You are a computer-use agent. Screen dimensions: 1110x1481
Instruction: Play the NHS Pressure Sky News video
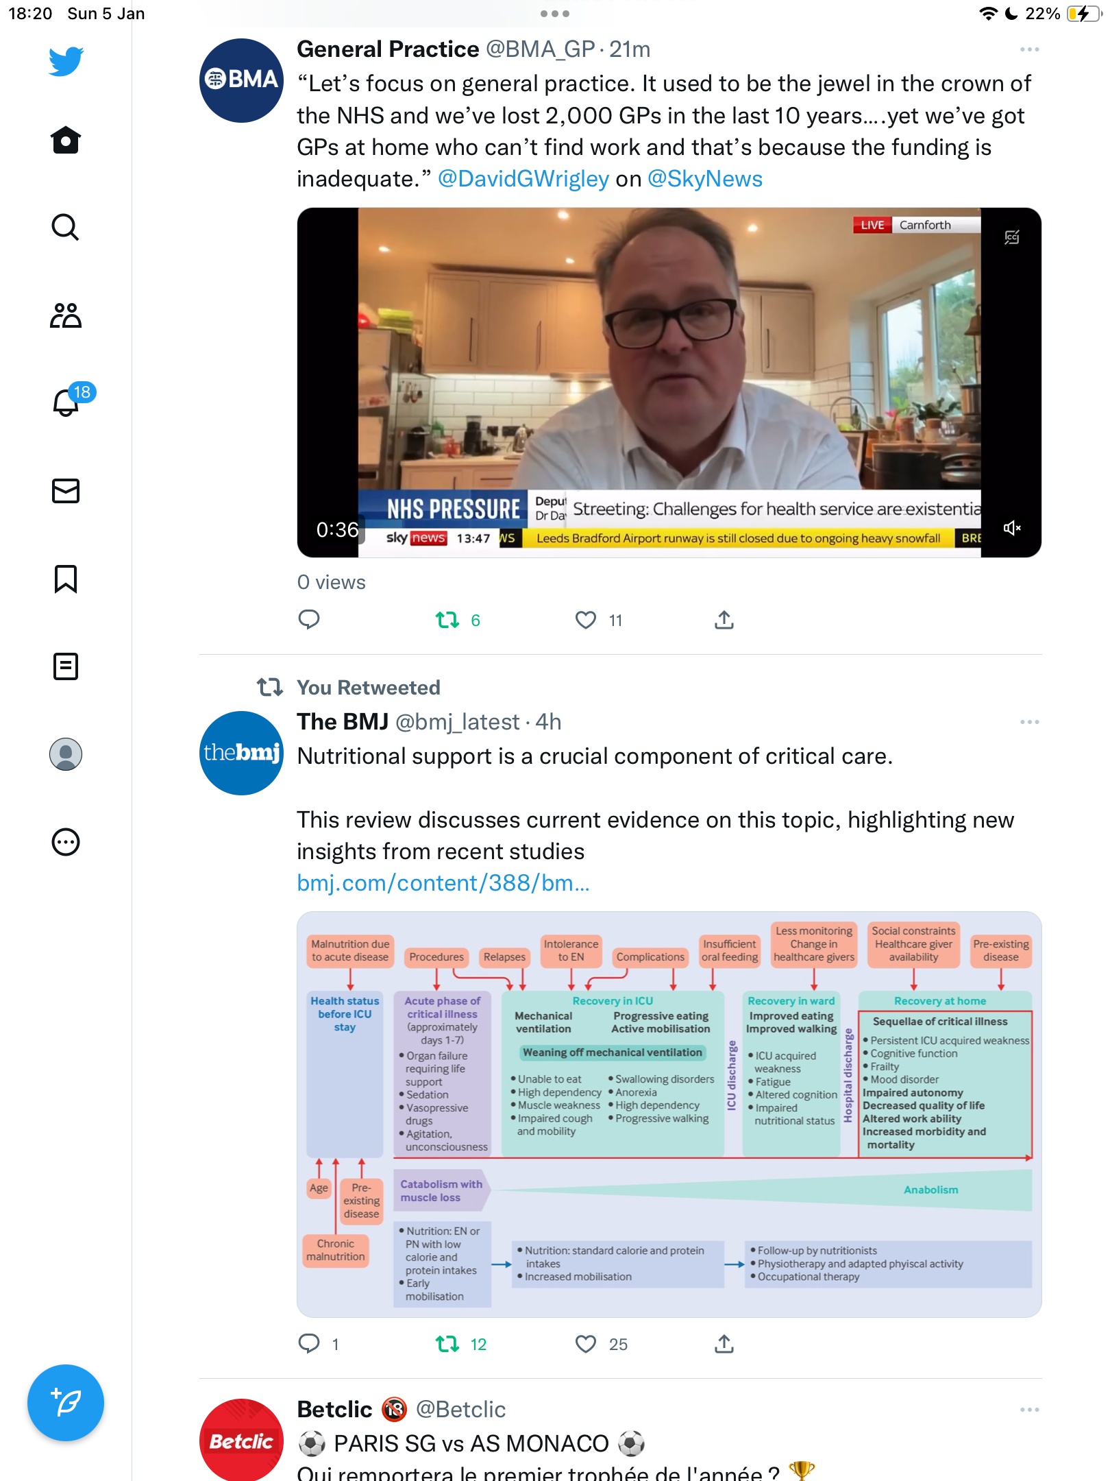coord(669,383)
